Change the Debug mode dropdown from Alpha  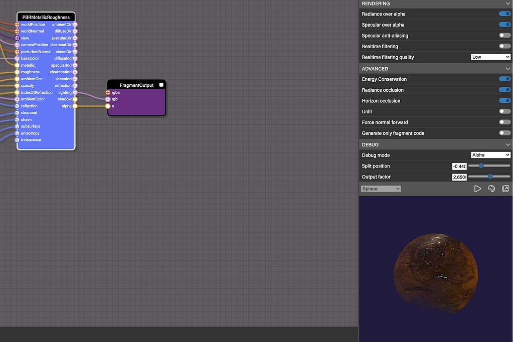pos(490,155)
